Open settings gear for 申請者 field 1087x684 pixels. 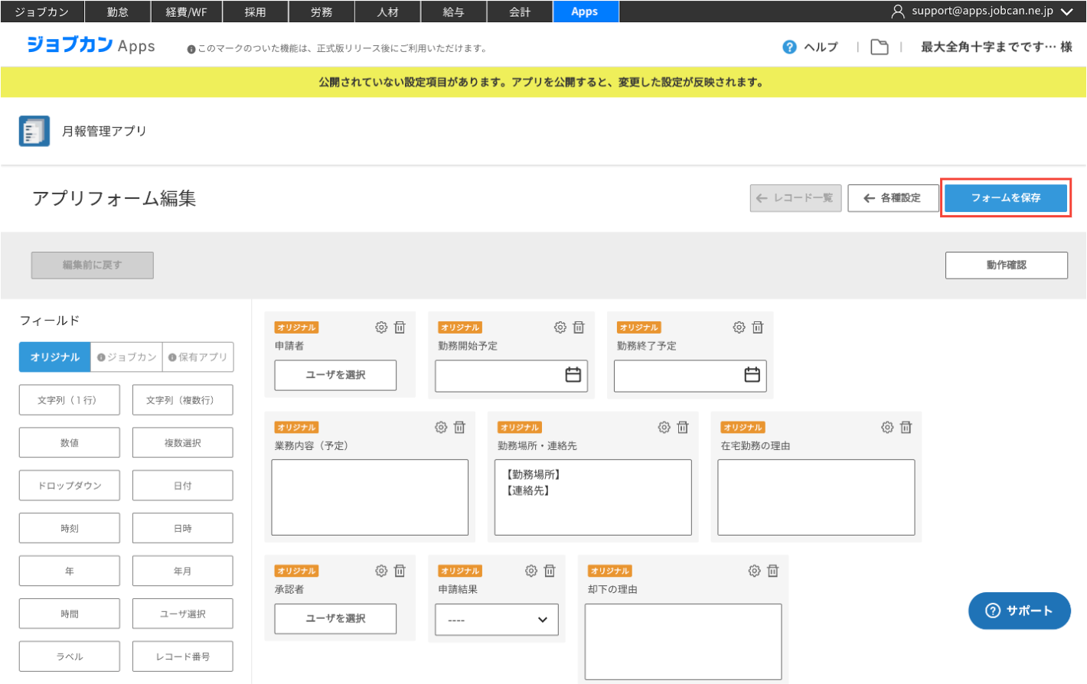[381, 327]
